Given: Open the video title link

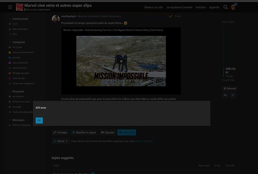Looking at the screenshot, I should 113,30.
